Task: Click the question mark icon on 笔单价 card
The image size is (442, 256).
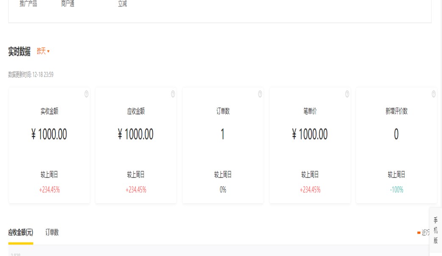Action: [x=347, y=94]
